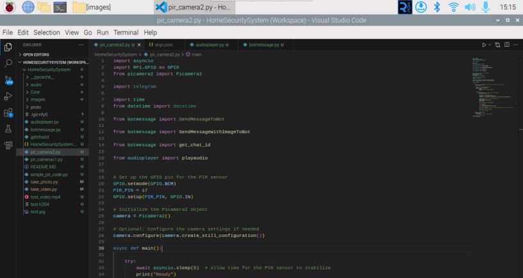Image resolution: width=523 pixels, height=278 pixels.
Task: Expand the Open Editors section
Action: pyautogui.click(x=53, y=54)
